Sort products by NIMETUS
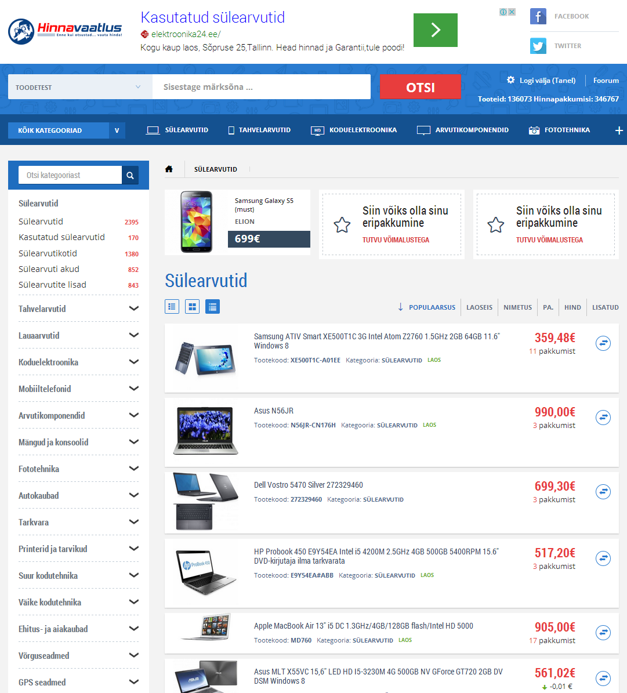Screen dimensions: 627x693 click(x=517, y=307)
